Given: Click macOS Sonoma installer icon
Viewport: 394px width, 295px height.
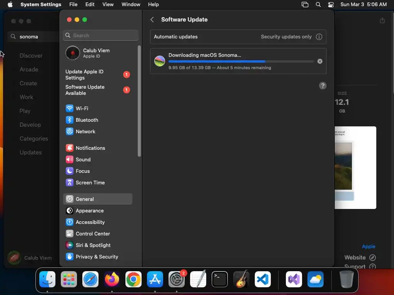Looking at the screenshot, I should point(160,61).
